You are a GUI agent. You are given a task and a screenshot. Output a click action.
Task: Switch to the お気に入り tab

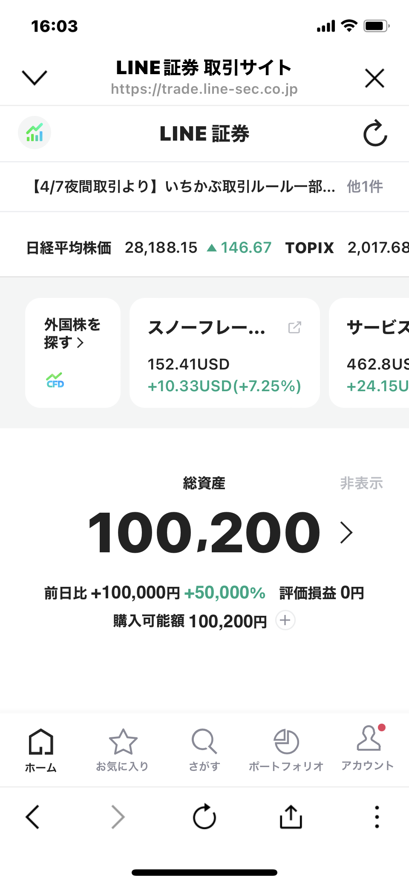coord(122,750)
